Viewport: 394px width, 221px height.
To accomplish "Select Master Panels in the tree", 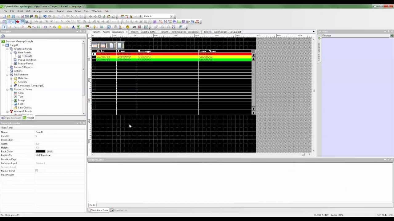I will [26, 64].
